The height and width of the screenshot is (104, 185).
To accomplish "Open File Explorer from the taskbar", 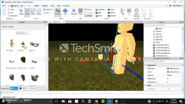I will tap(63, 101).
